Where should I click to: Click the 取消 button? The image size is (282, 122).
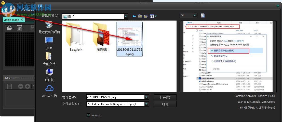(165, 104)
